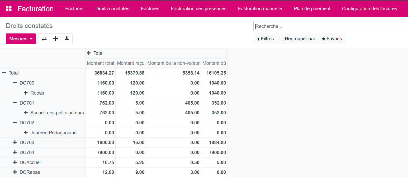
Task: Click the flip axis icon
Action: coord(44,39)
